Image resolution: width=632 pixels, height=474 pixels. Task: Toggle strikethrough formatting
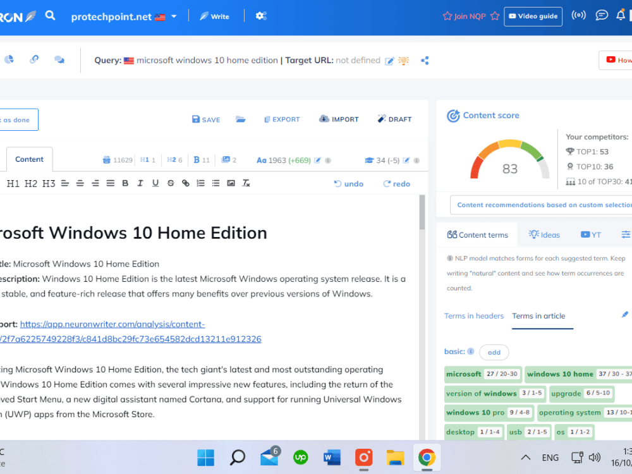tap(171, 183)
